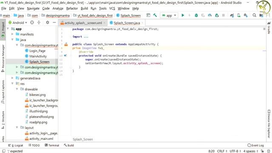The width and height of the screenshot is (272, 153).
Task: Close the Splash_Screen.java tab
Action: point(142,23)
